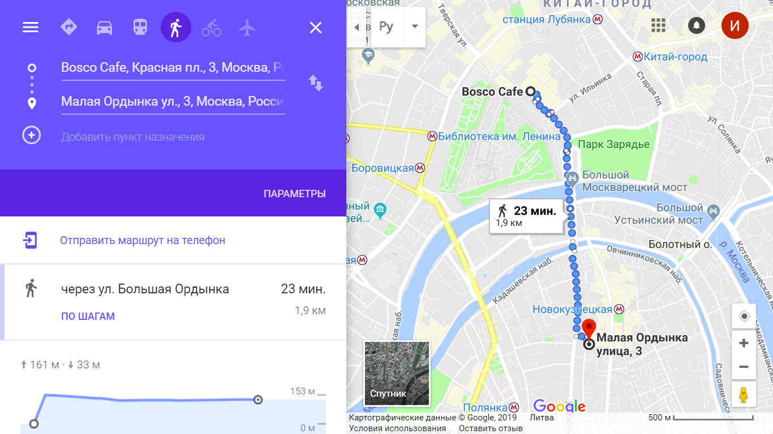Click Добавить пункт назначения
The width and height of the screenshot is (773, 434).
pos(132,137)
